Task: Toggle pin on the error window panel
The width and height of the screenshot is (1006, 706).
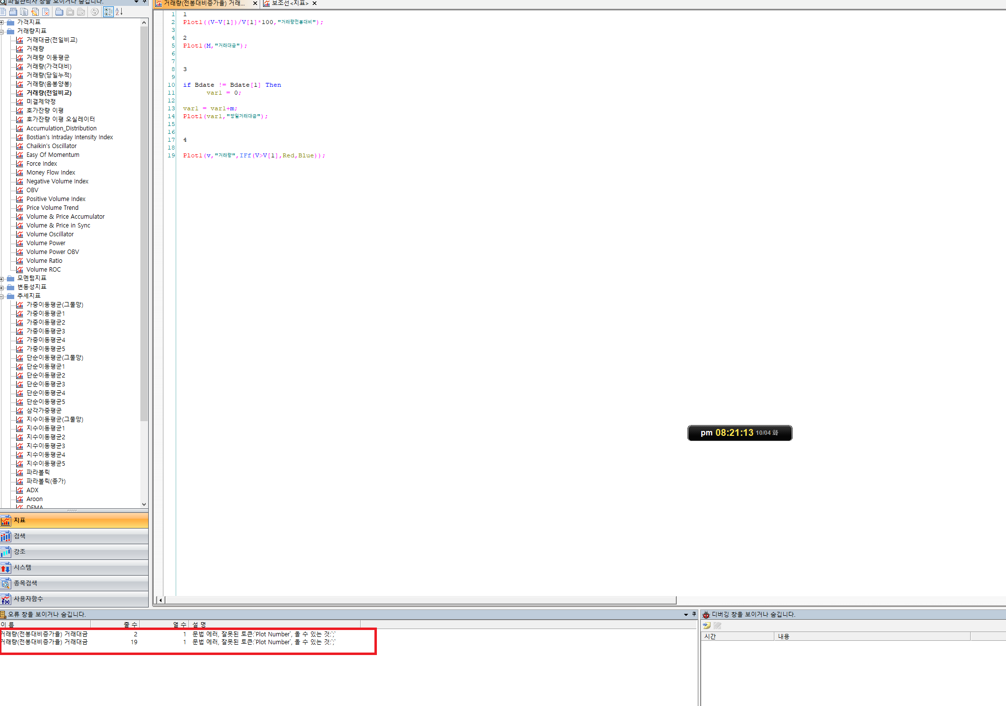Action: click(x=694, y=614)
